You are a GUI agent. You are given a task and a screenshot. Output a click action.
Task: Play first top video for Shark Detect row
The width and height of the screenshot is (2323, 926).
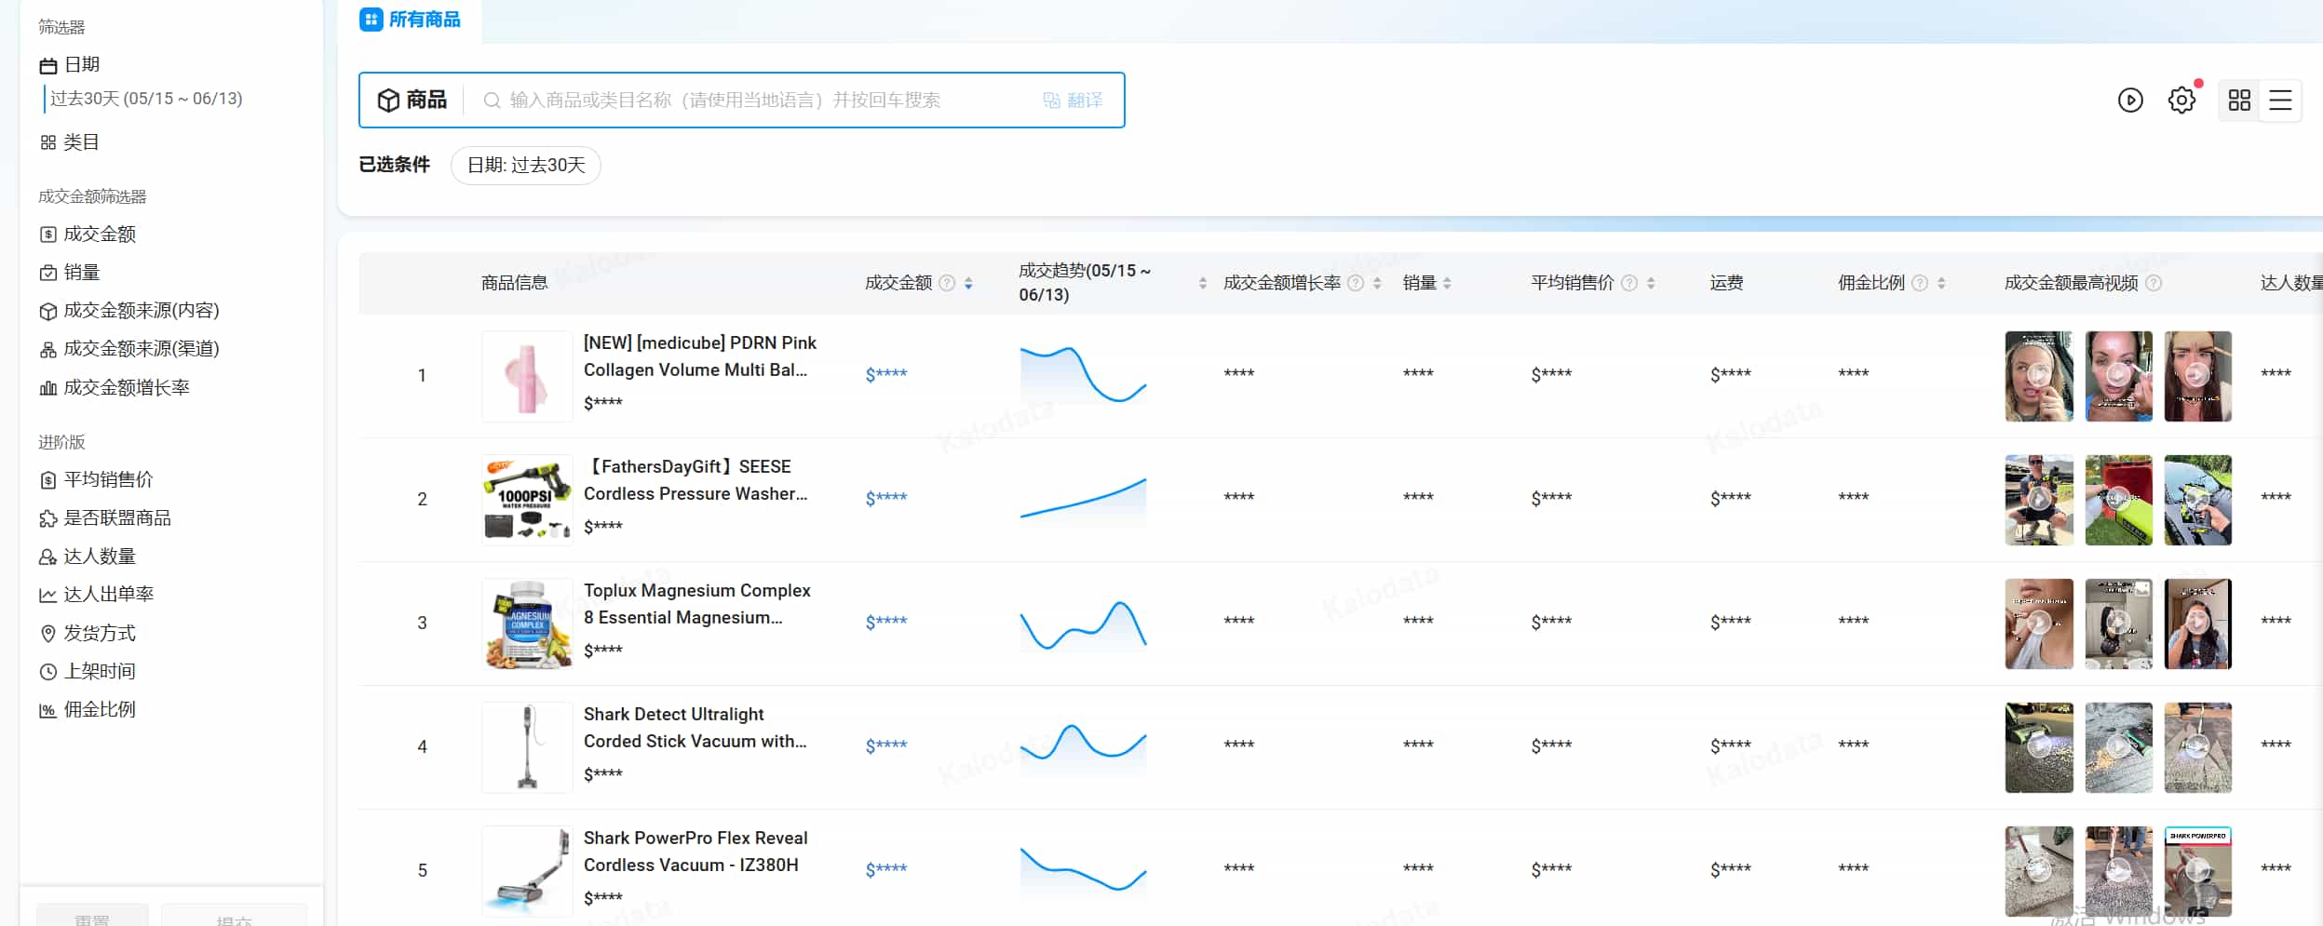tap(2039, 747)
